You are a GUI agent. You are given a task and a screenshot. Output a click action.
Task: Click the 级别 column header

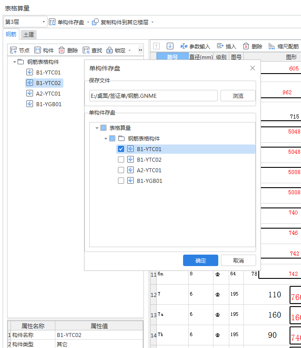point(221,57)
